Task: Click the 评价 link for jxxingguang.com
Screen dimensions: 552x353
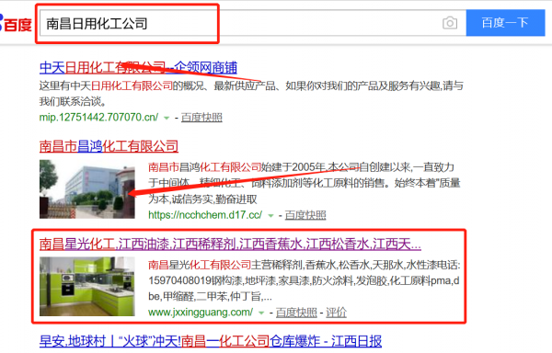Action: 336,313
